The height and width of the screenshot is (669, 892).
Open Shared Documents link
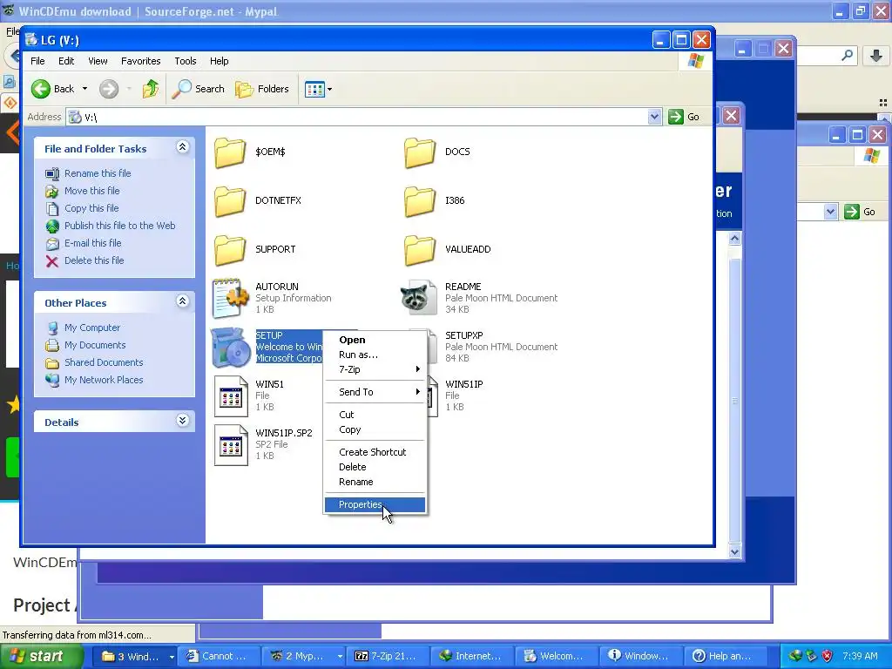(104, 362)
